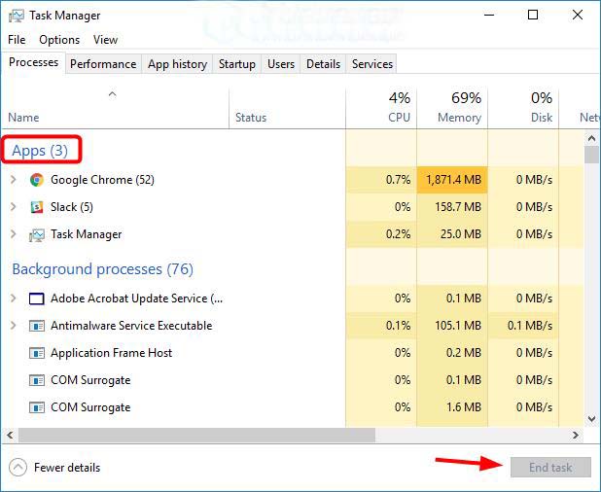Click the first COM Surrogate icon
The image size is (601, 492).
[37, 380]
